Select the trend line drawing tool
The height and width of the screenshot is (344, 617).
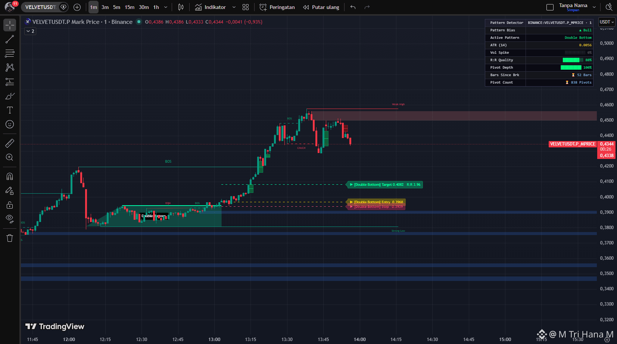click(10, 39)
